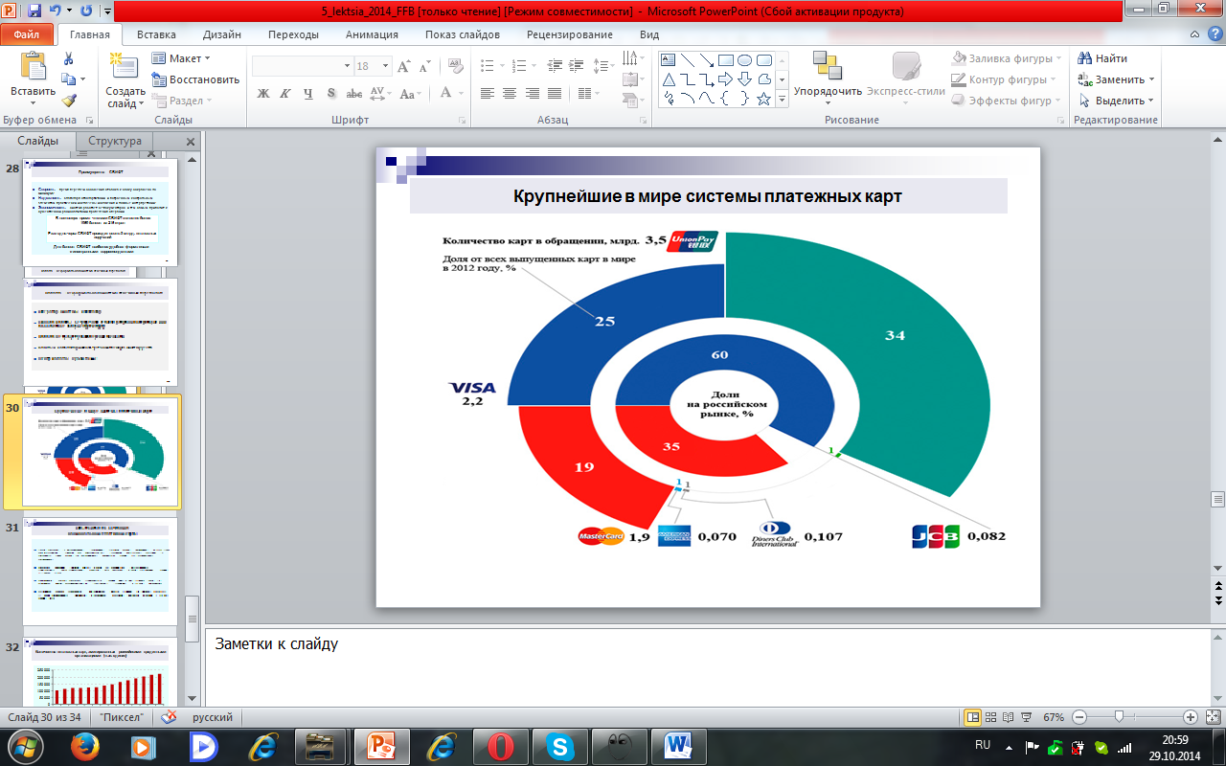Click the zoom slider handle
This screenshot has height=766, width=1226.
1119,716
